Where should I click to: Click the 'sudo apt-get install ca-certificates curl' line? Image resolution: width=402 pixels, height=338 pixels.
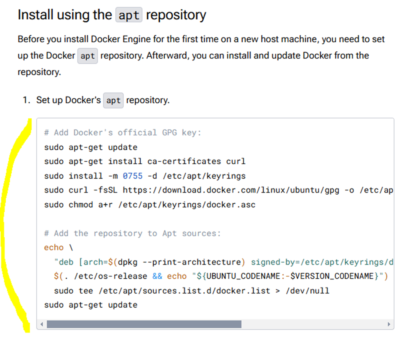[x=145, y=161]
